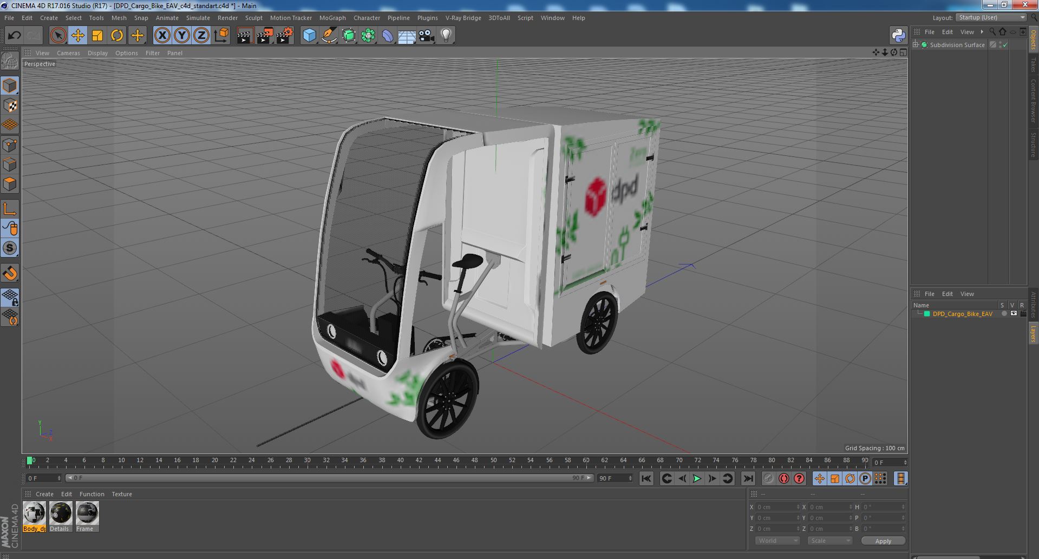Viewport: 1039px width, 559px height.
Task: Toggle the coordinate system icon
Action: (x=221, y=36)
